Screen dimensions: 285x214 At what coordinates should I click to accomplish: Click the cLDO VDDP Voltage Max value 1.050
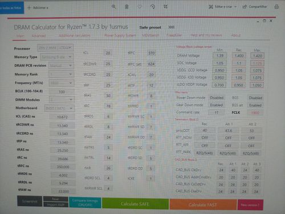[257, 85]
